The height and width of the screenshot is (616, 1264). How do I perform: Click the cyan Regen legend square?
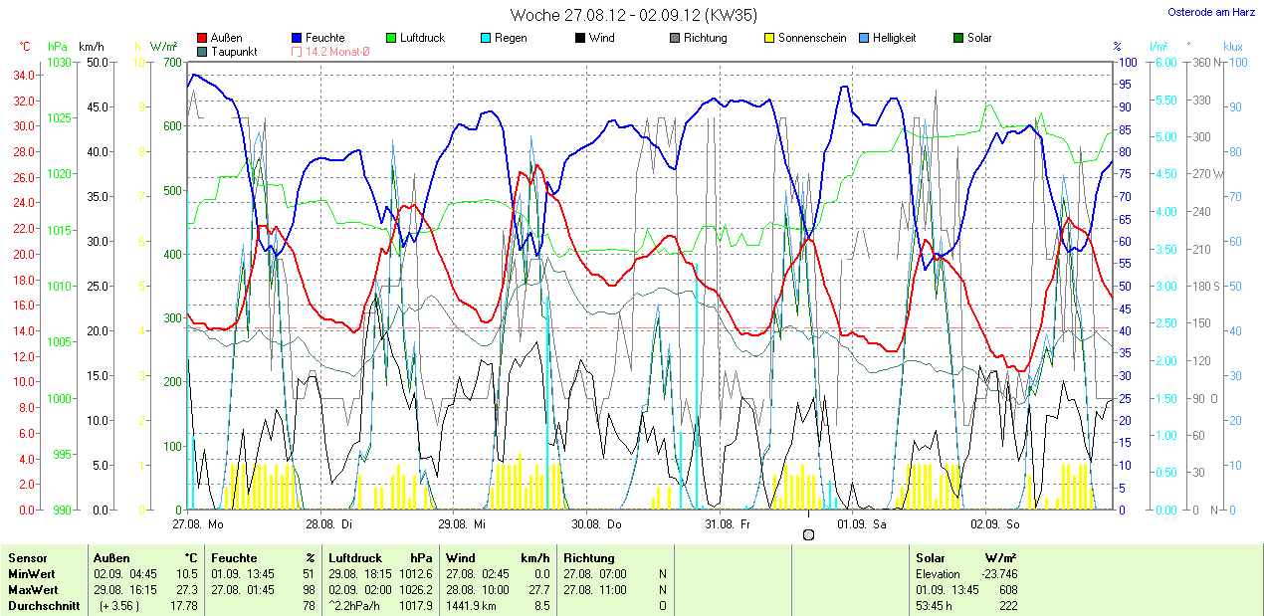pos(486,38)
